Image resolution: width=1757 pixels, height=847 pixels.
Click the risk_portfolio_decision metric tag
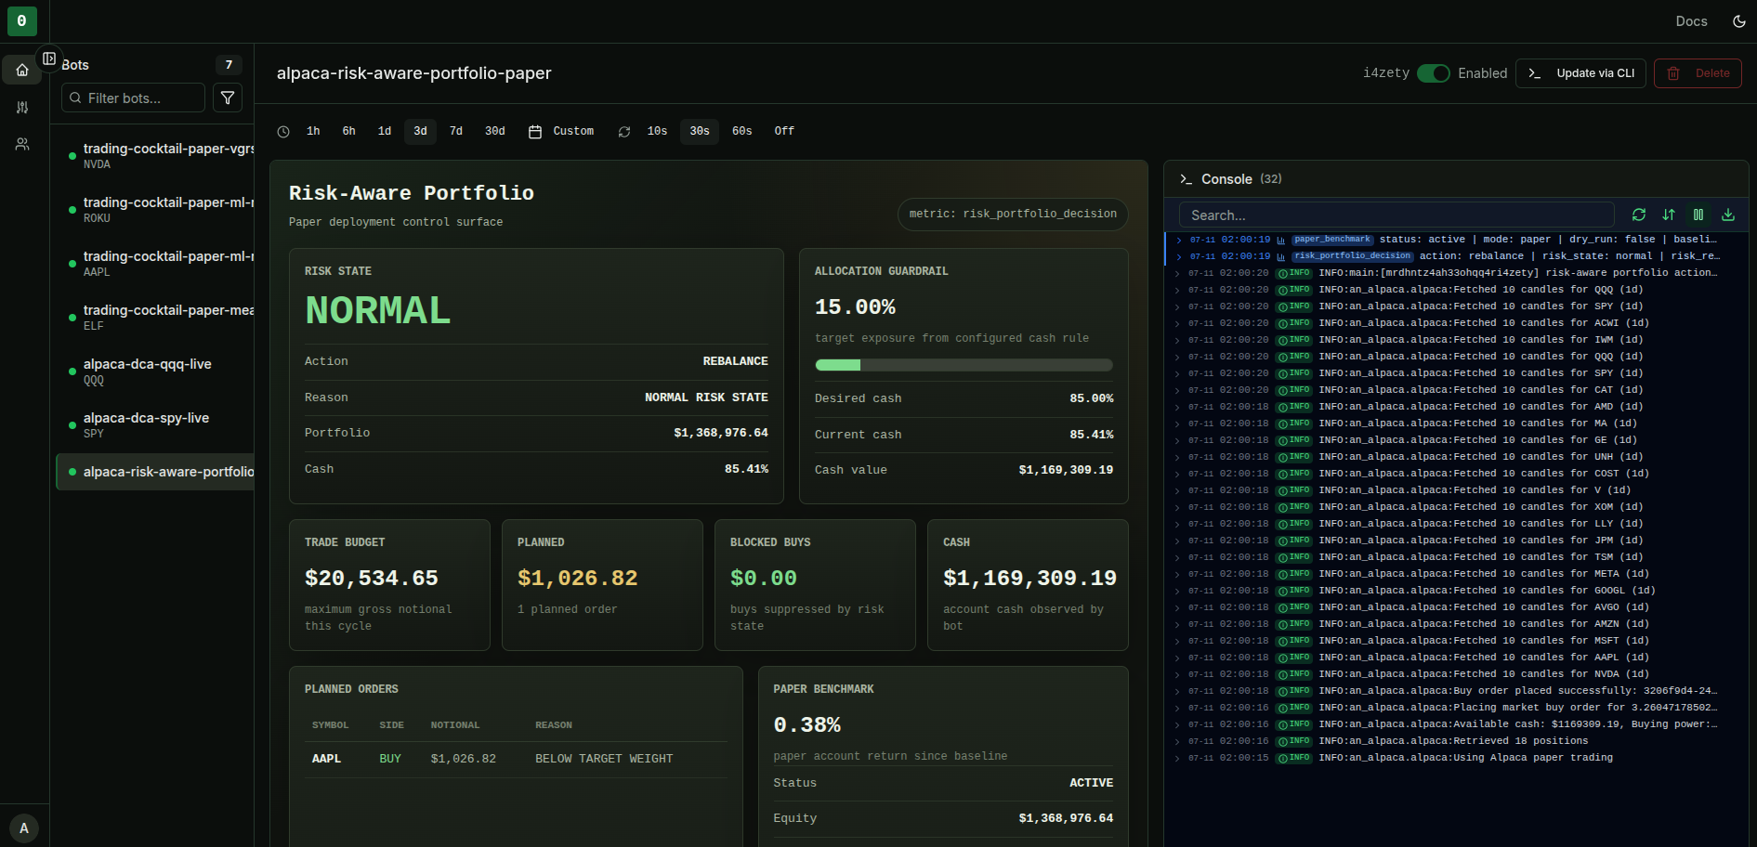(1352, 256)
